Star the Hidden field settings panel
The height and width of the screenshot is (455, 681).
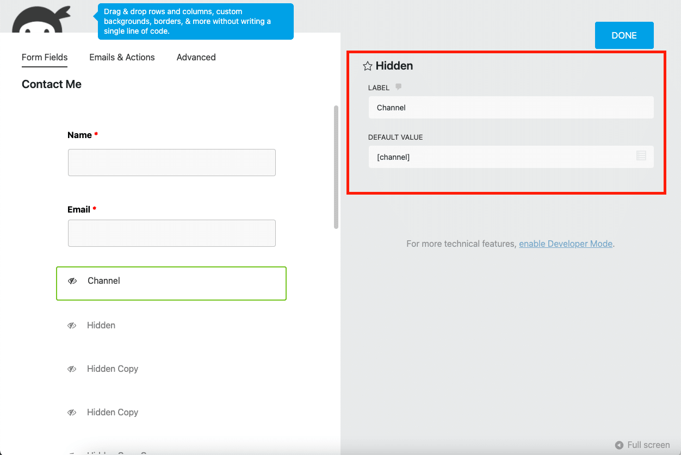coord(367,65)
